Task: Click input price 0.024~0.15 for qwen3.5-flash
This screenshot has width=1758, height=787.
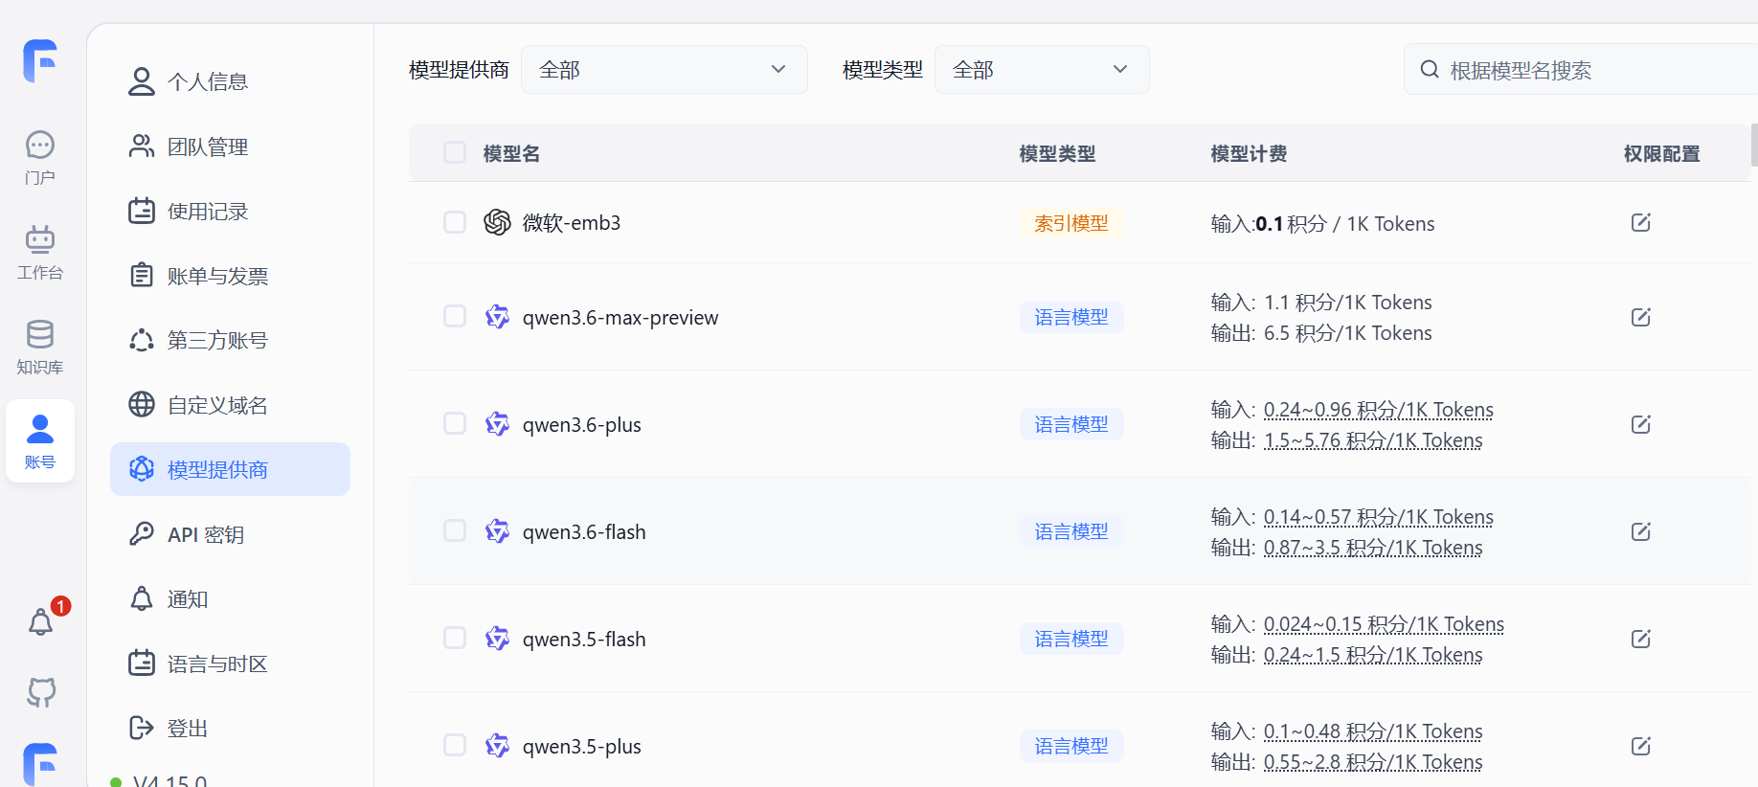Action: (x=1384, y=624)
